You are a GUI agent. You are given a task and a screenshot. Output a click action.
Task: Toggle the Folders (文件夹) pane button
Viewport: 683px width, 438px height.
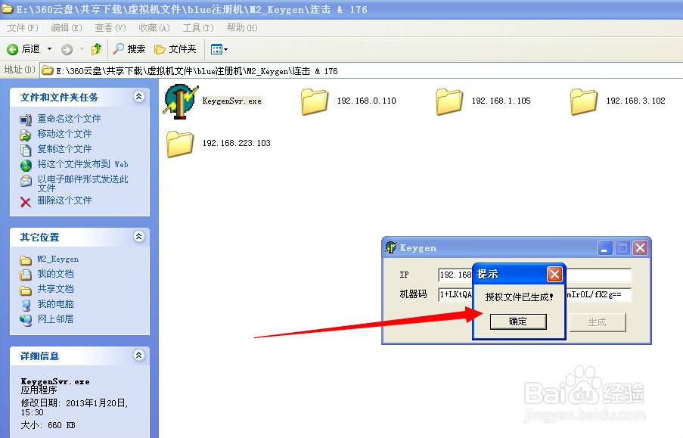click(x=175, y=49)
